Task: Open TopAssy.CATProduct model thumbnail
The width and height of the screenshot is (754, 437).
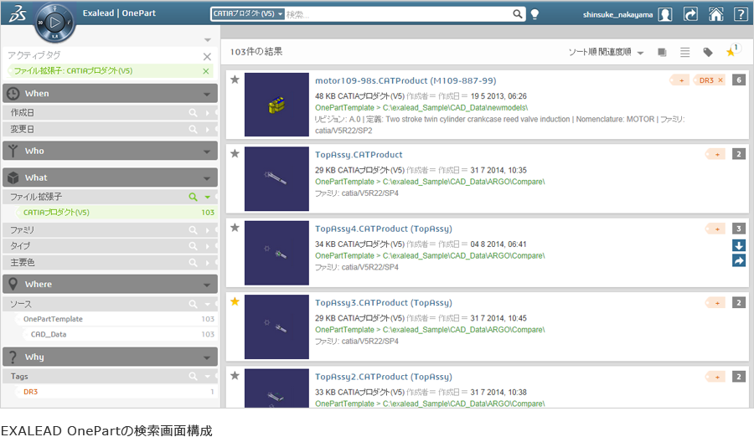Action: coord(276,178)
